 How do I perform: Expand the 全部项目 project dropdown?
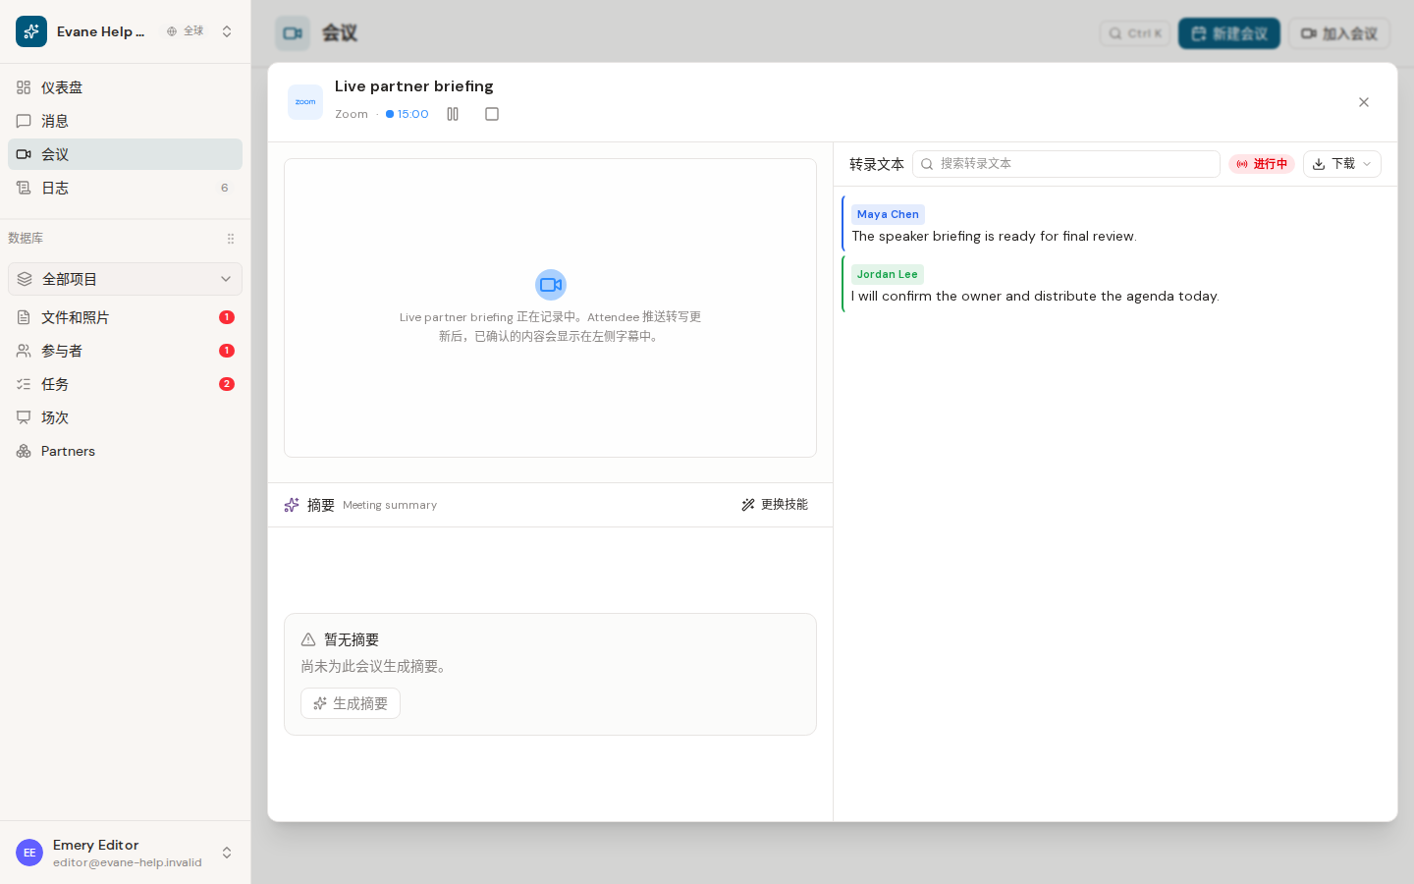(x=125, y=279)
